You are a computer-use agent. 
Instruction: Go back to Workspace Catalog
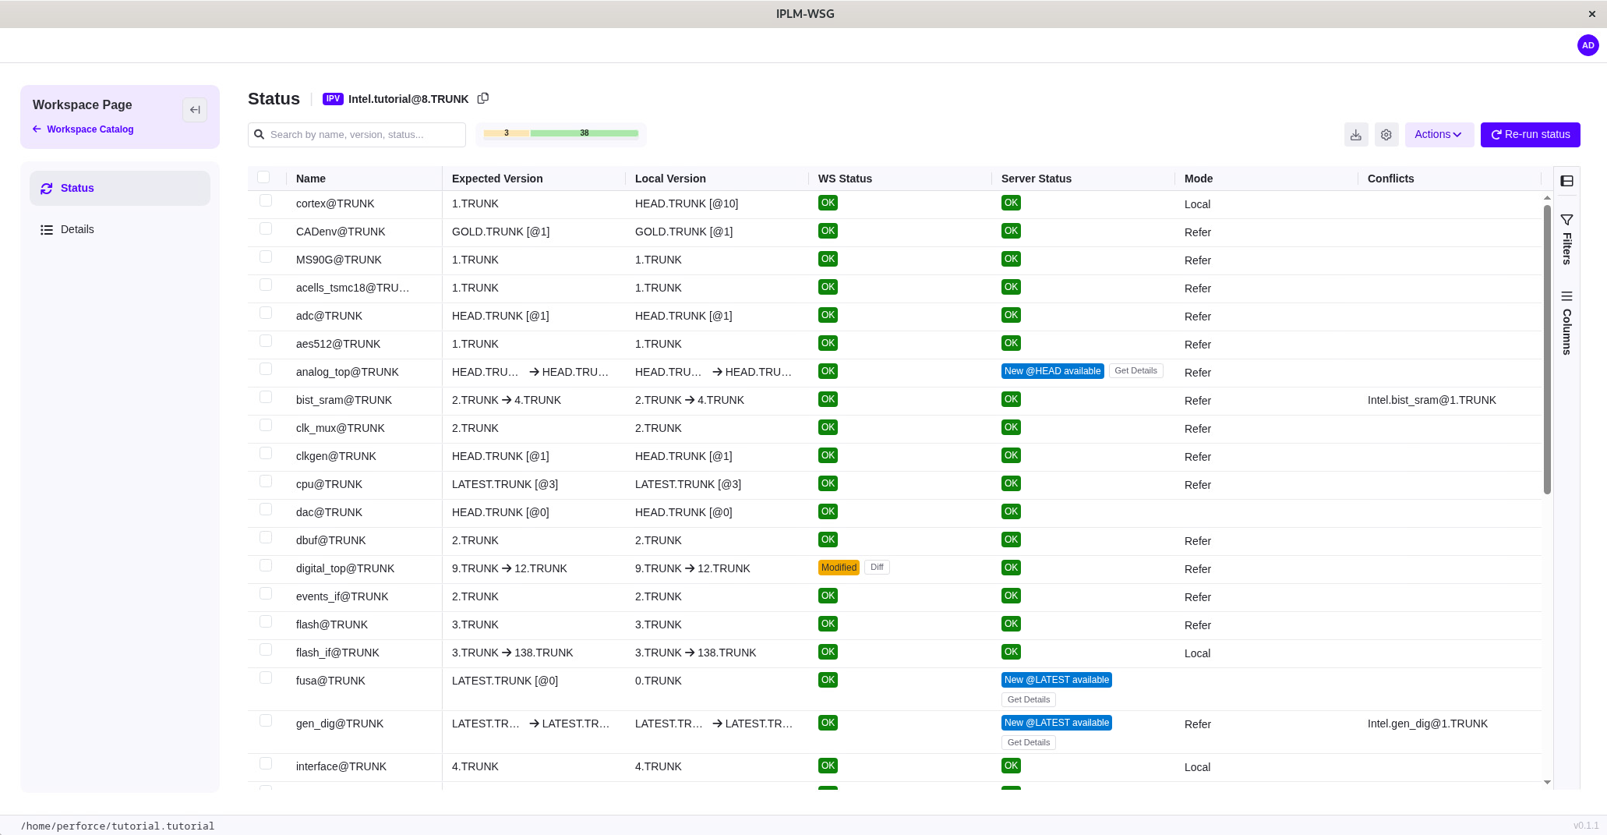pos(83,129)
